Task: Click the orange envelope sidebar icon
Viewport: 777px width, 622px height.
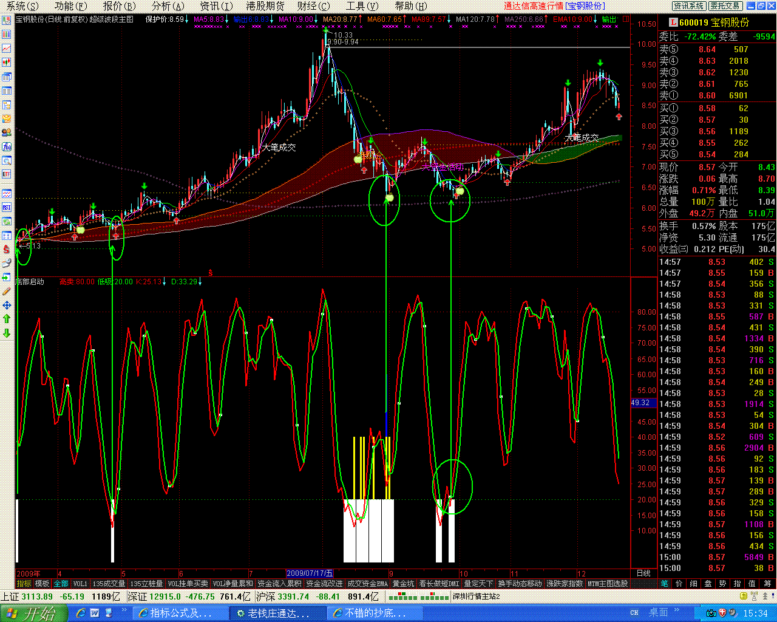Action: tap(7, 118)
